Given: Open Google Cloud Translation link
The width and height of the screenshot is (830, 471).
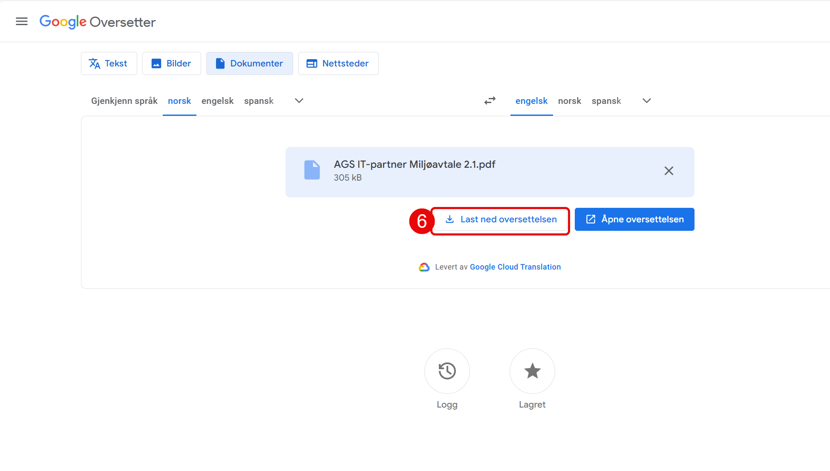Looking at the screenshot, I should coord(515,267).
